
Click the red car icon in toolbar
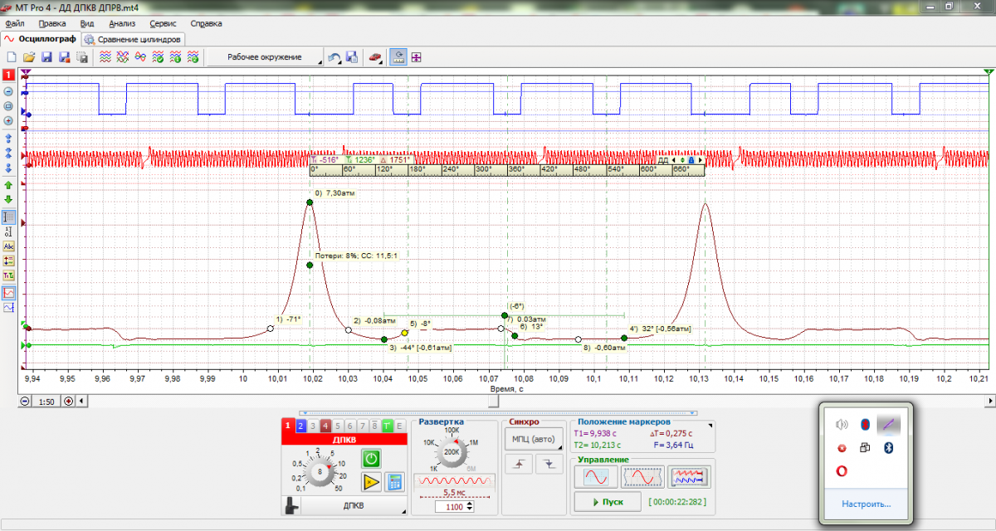[375, 57]
